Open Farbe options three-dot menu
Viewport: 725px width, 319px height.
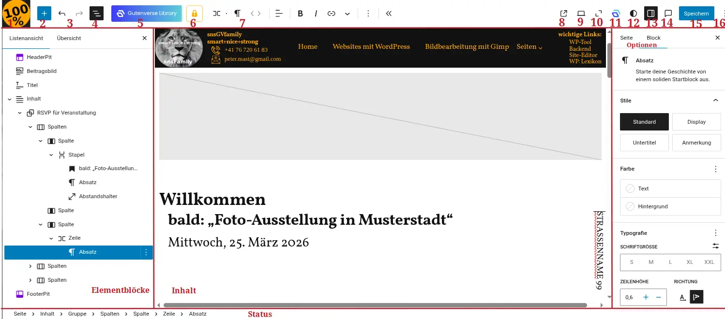[x=715, y=169]
